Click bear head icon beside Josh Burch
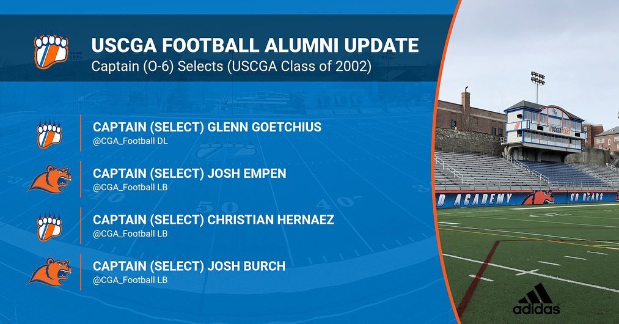The width and height of the screenshot is (619, 324). 49,272
